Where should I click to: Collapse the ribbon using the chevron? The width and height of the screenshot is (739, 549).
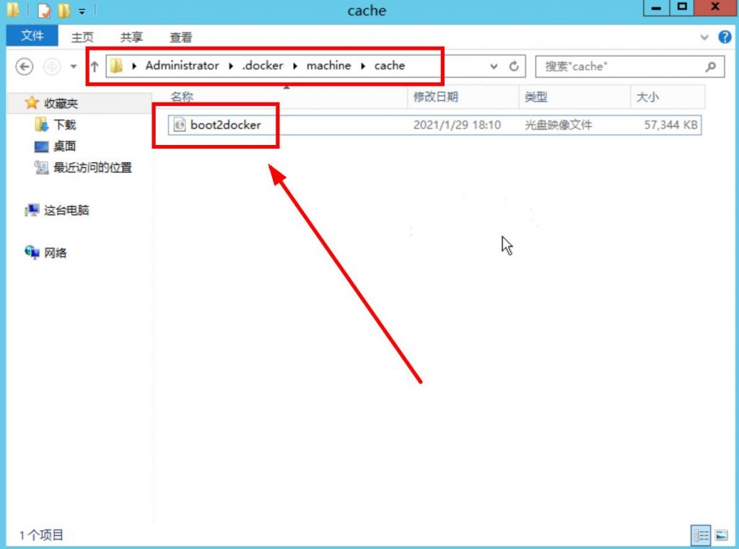pos(704,37)
